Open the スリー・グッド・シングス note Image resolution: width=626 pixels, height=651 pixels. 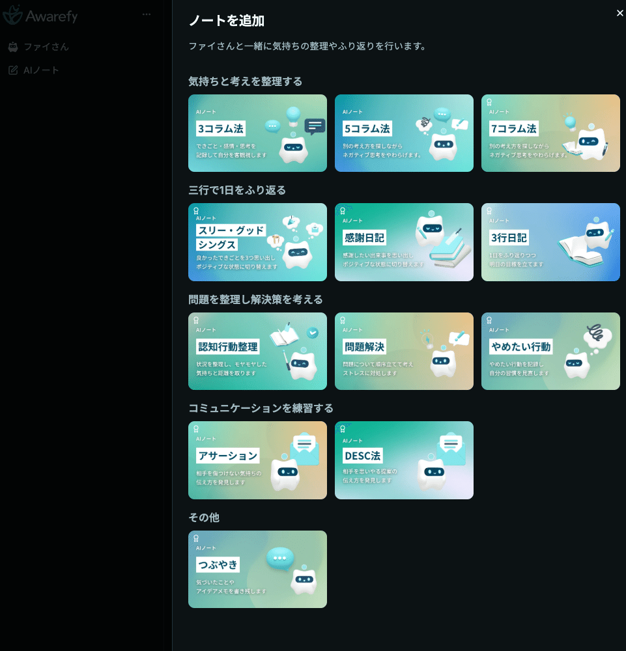(x=257, y=242)
